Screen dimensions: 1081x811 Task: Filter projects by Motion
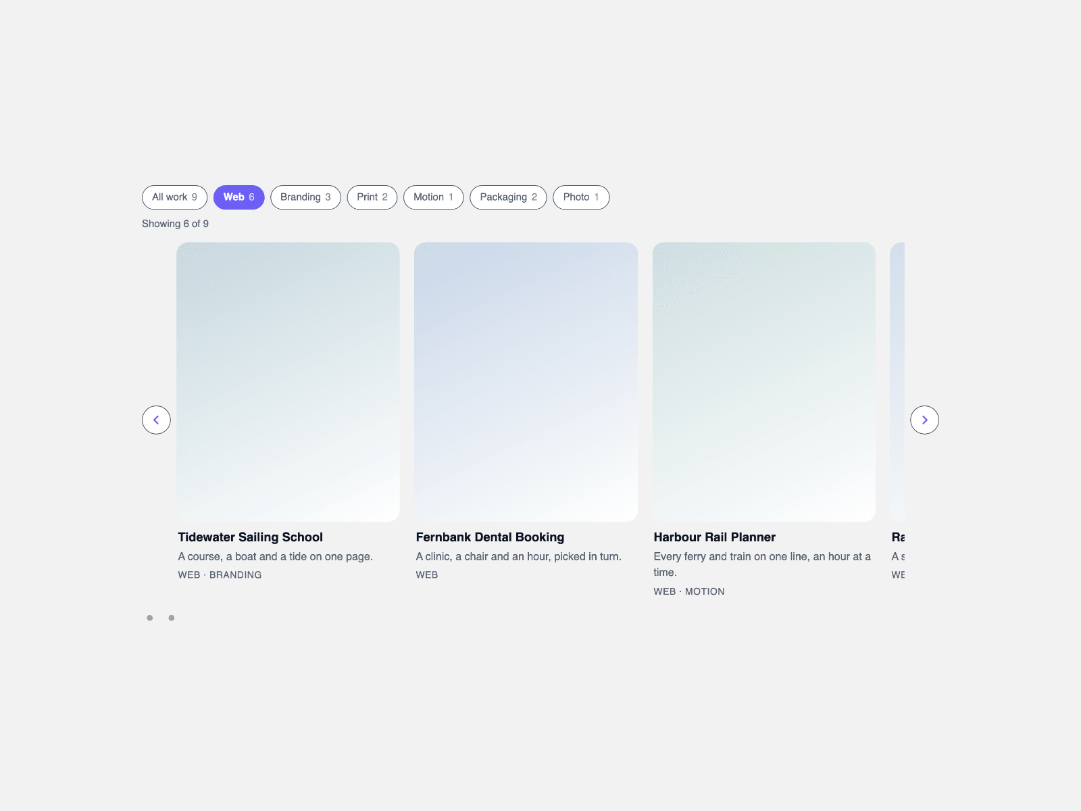433,197
